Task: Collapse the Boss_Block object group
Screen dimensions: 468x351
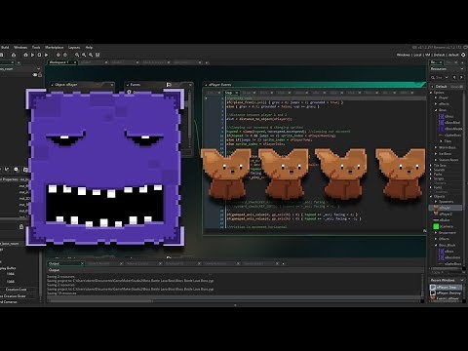Action: pos(436,245)
